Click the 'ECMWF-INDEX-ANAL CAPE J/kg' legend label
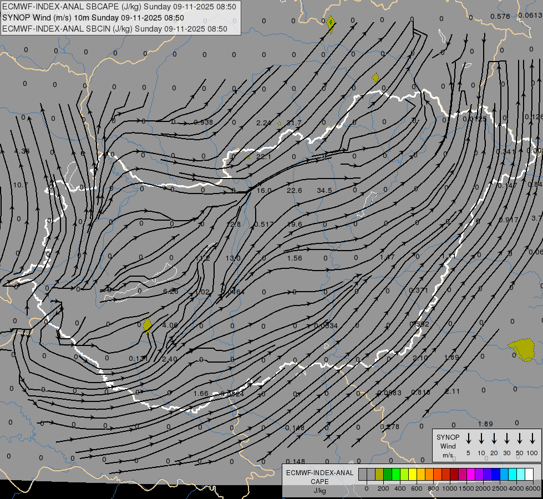The width and height of the screenshot is (543, 499). (319, 481)
